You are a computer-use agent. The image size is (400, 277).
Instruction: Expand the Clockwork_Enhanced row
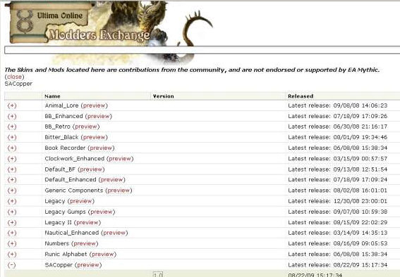click(12, 159)
